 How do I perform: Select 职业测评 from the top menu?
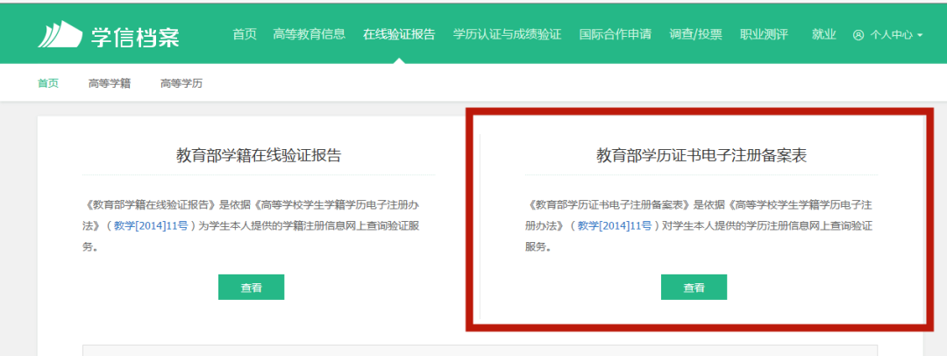click(764, 35)
